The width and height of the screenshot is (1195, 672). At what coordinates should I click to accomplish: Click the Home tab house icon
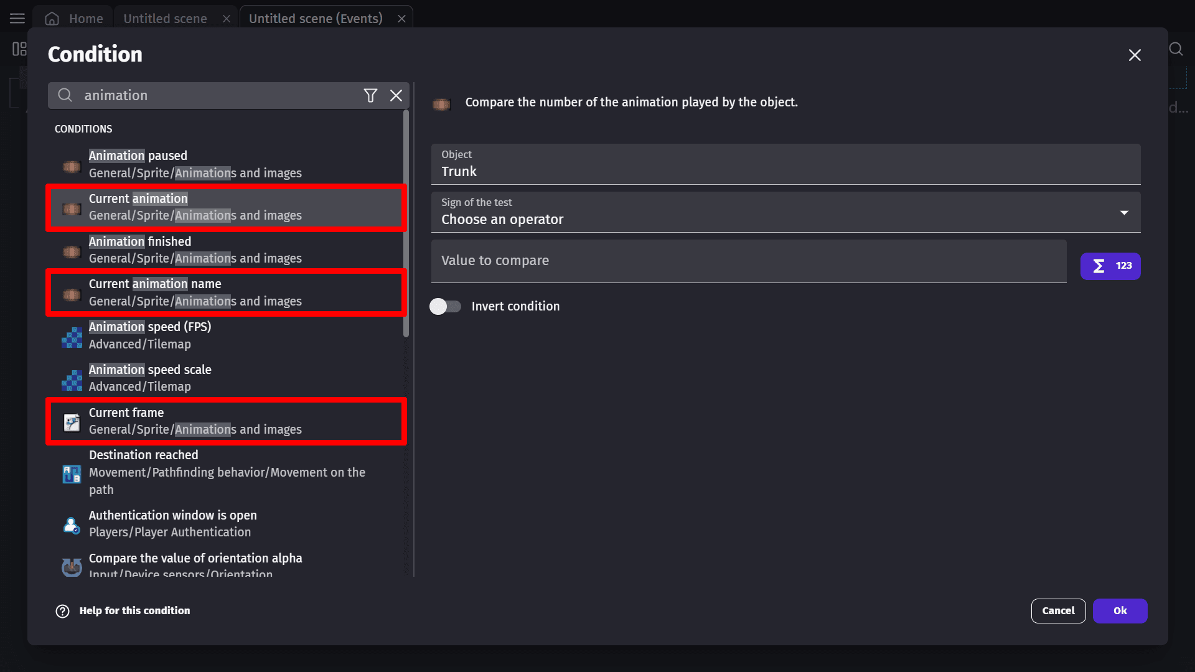coord(52,19)
